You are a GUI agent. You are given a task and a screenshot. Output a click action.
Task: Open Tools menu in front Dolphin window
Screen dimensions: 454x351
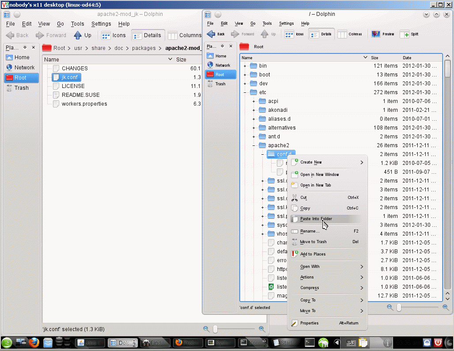(x=267, y=23)
